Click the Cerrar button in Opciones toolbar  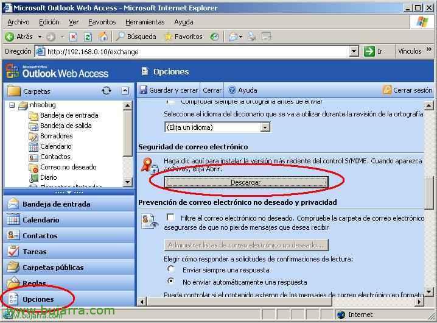coord(212,90)
